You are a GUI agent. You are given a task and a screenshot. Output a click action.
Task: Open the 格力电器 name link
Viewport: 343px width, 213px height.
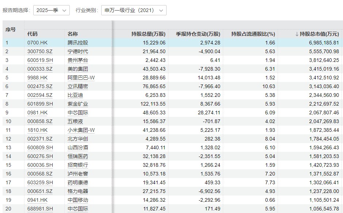(78, 191)
